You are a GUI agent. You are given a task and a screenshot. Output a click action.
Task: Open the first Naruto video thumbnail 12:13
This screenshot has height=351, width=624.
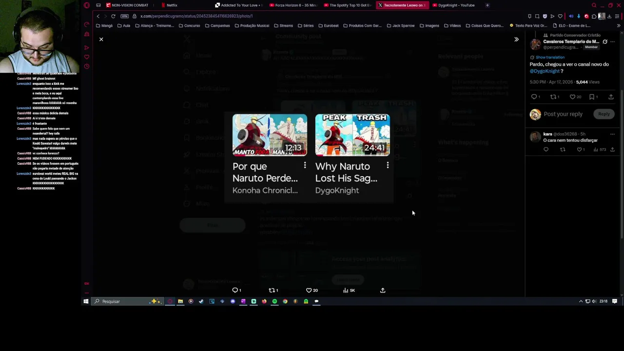coord(270,135)
